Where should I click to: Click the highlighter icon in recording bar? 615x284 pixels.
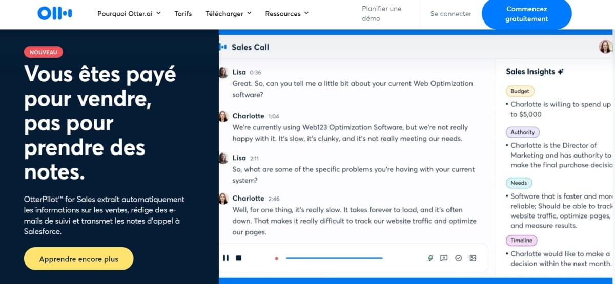coord(430,258)
